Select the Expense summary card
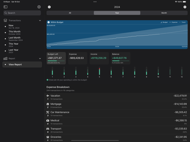Screen dimensions: 190x142 pos(78,58)
